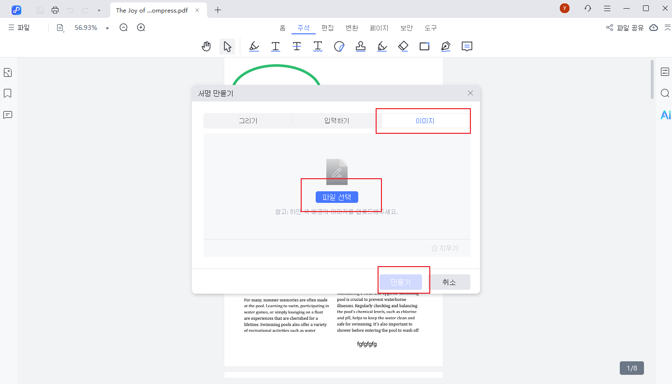Open the zoom percentage dropdown
The height and width of the screenshot is (384, 672).
point(106,28)
